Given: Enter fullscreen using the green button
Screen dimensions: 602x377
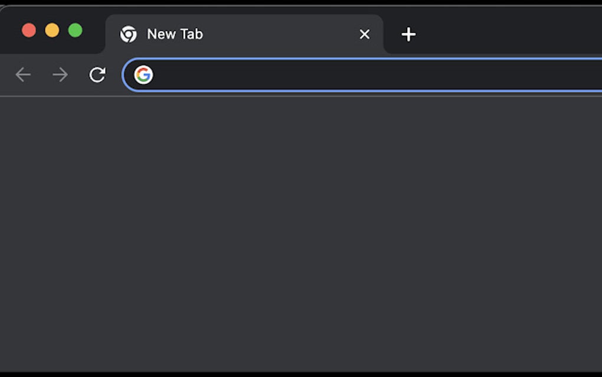Looking at the screenshot, I should coord(75,30).
